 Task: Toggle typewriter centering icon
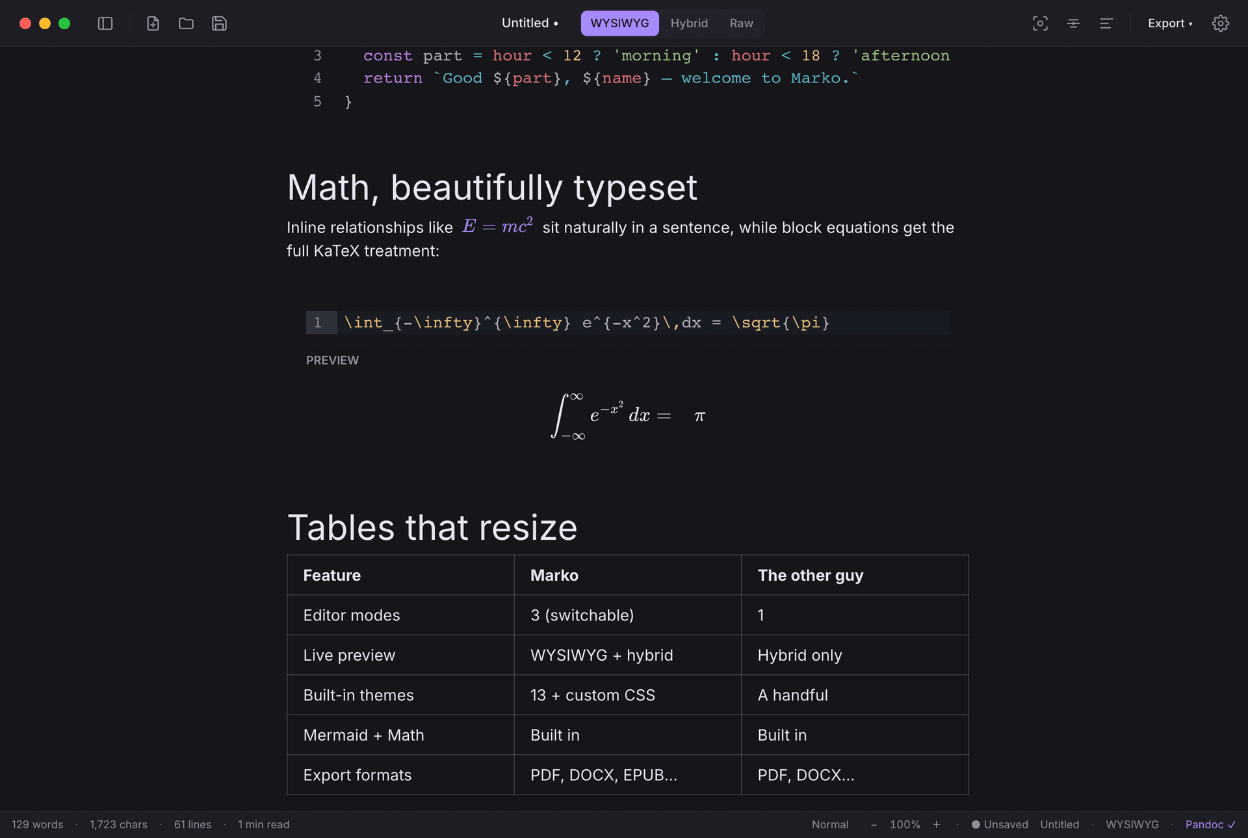(1073, 23)
